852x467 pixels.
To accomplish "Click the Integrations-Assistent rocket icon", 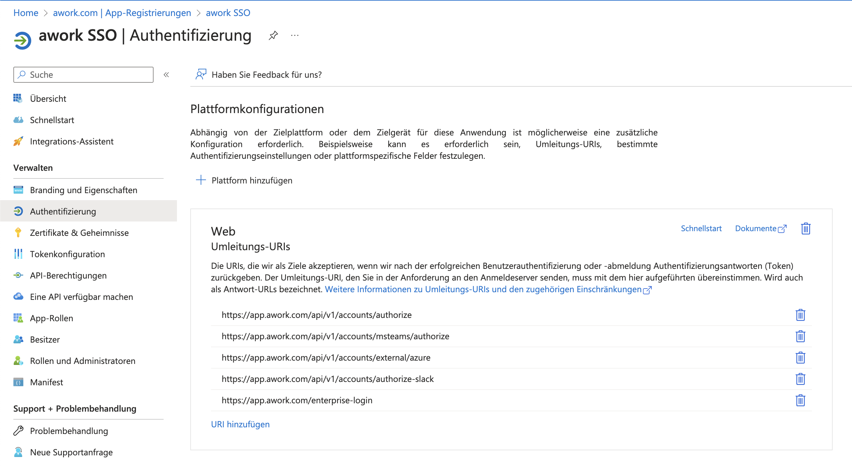I will (x=18, y=141).
